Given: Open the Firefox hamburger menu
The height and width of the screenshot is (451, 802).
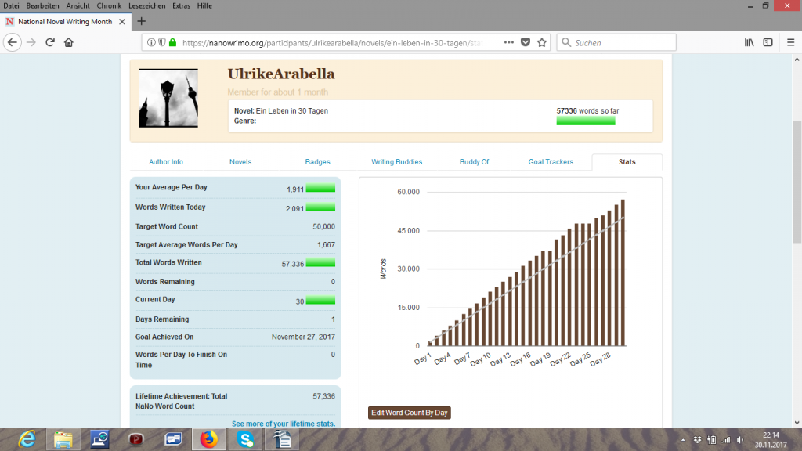Looking at the screenshot, I should (x=791, y=42).
